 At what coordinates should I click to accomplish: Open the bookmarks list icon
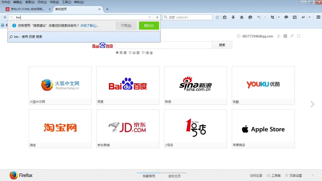(x=225, y=17)
